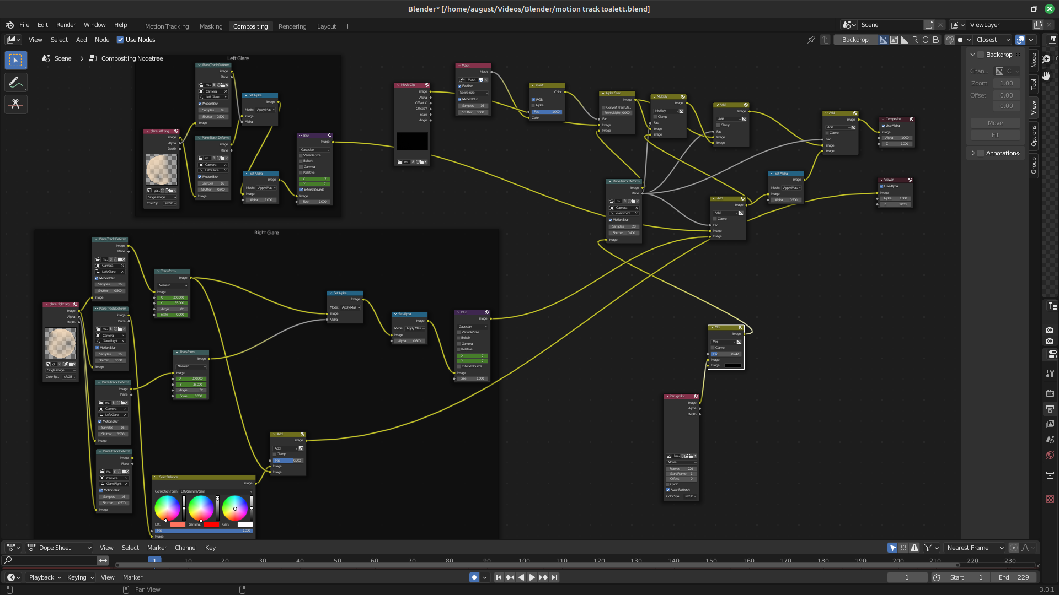Screen dimensions: 1059x595
Task: Click the Lift color wheel in Color Balance
Action: [167, 507]
